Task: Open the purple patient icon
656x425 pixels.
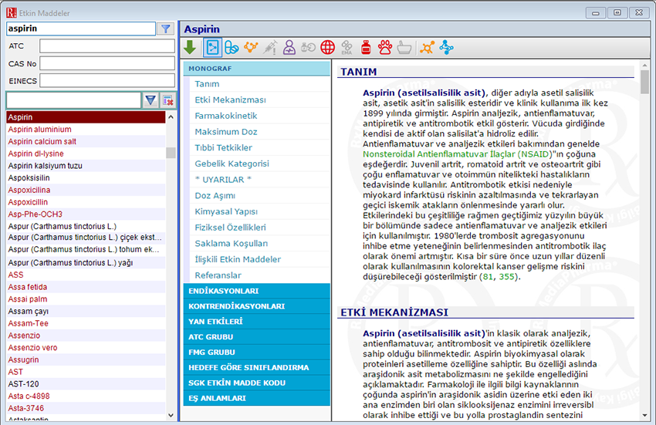Action: (x=289, y=47)
